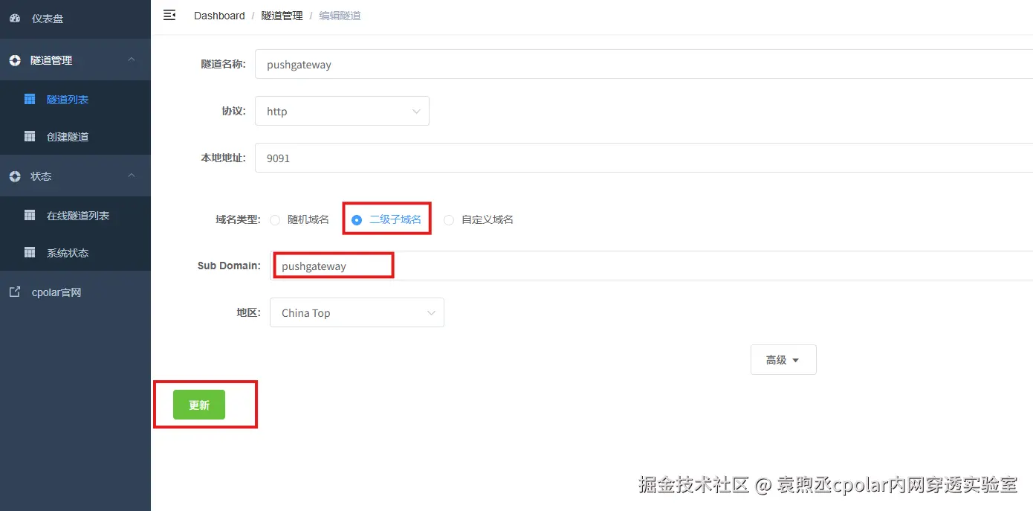This screenshot has height=511, width=1033.
Task: Collapse the 状态 menu chevron
Action: pos(132,176)
